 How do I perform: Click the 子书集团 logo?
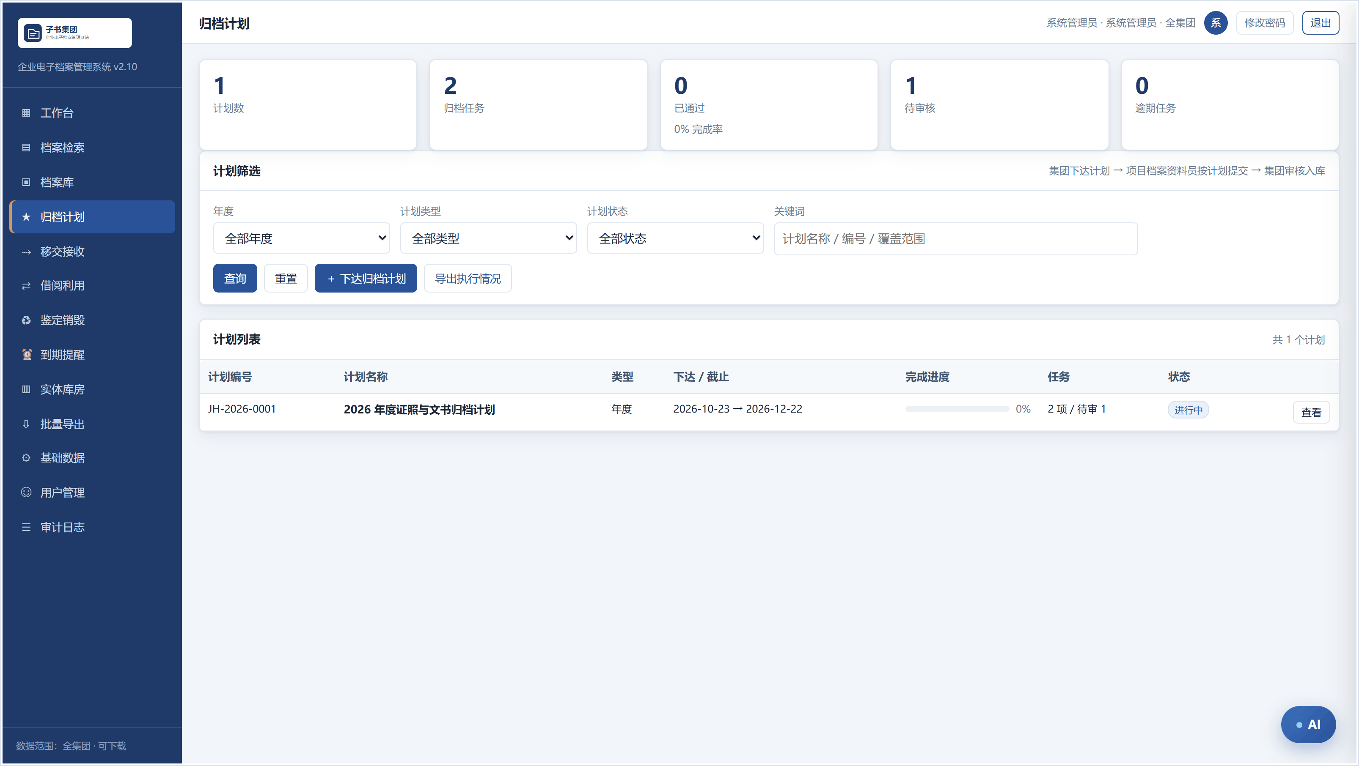tap(75, 33)
